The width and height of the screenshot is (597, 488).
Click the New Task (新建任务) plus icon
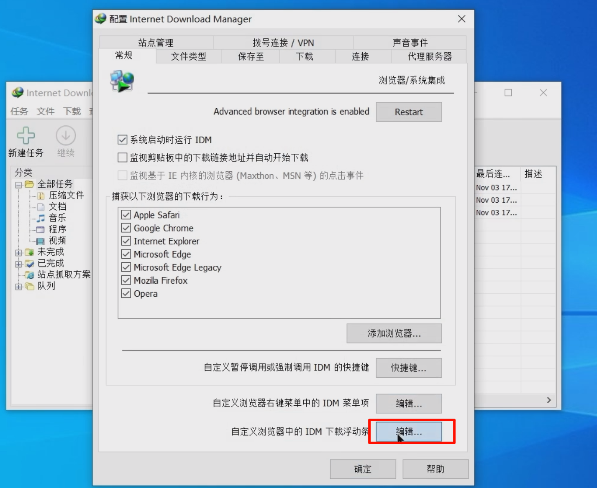tap(26, 135)
